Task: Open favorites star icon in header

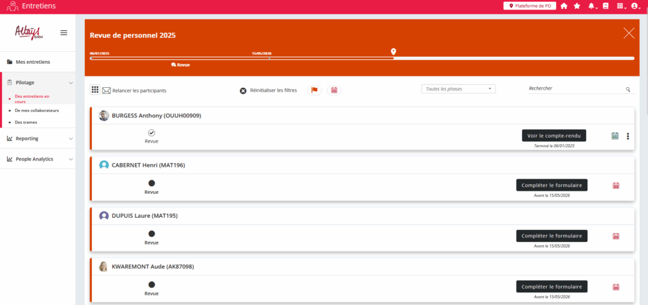Action: 576,6
